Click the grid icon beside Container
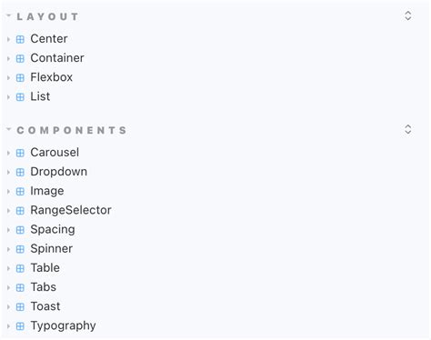Image resolution: width=431 pixels, height=340 pixels. click(x=20, y=58)
